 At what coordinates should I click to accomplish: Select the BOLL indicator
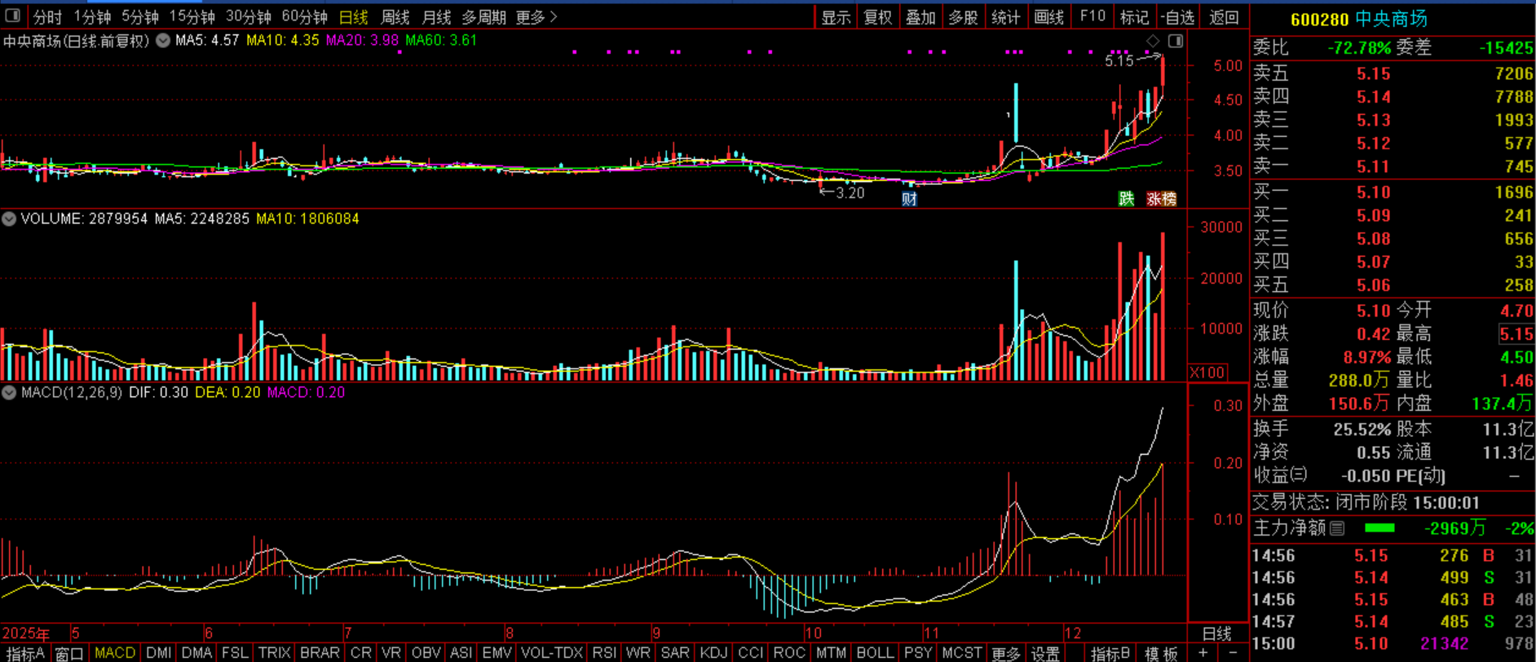(875, 653)
